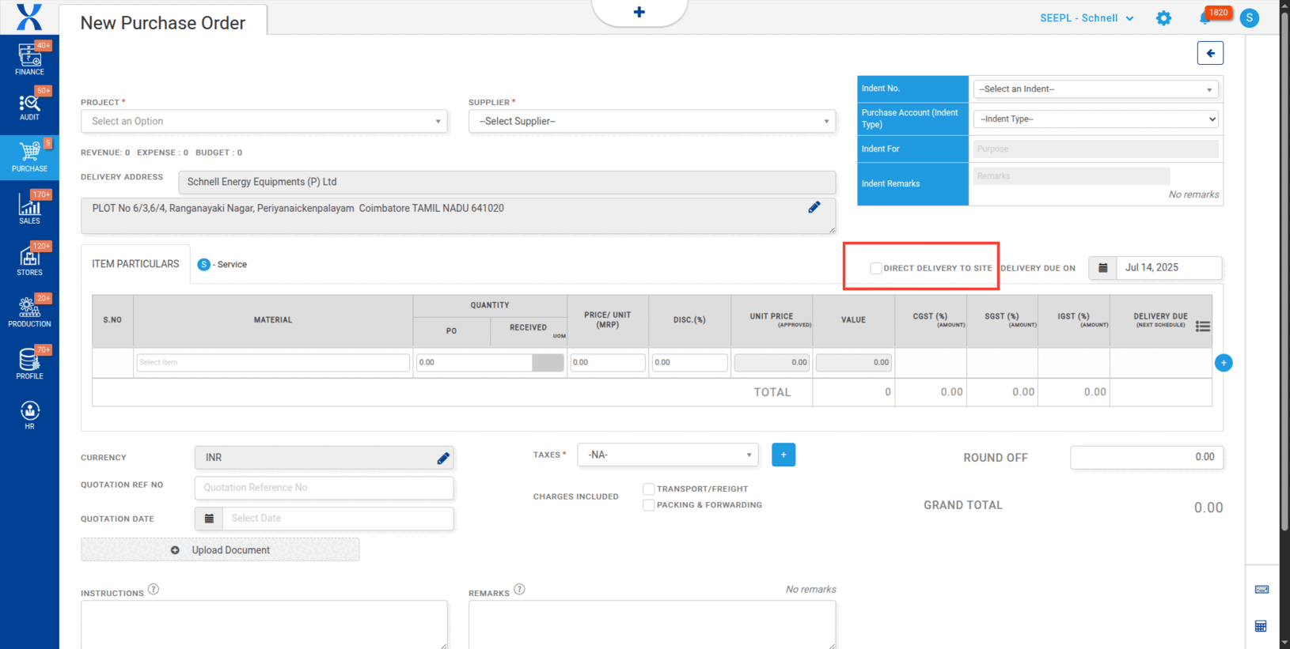Open the Indent Type dropdown

1095,119
